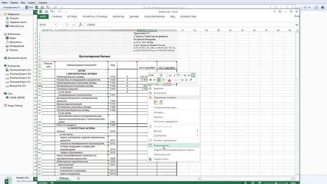Open Сервис menu in Explorer window

point(32,3)
